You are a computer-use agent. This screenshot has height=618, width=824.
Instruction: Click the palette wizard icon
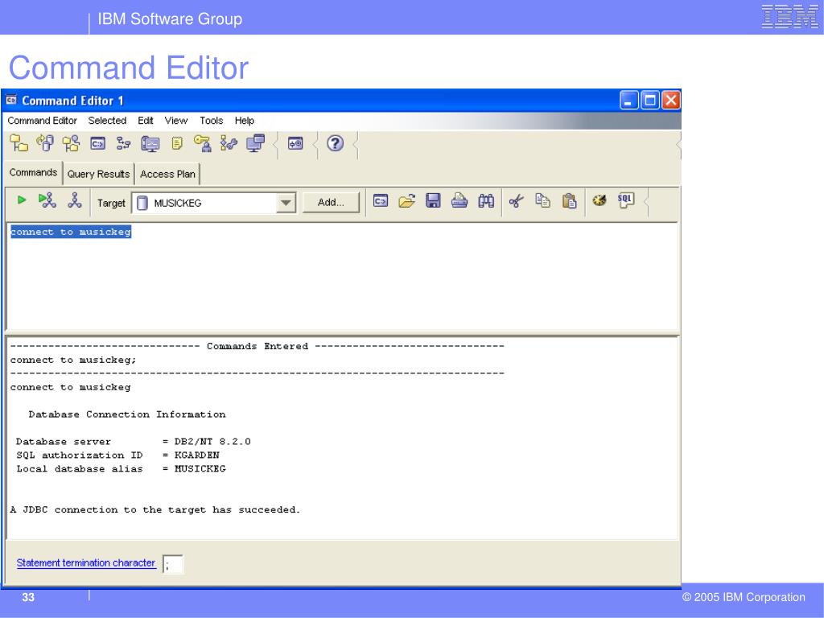599,200
